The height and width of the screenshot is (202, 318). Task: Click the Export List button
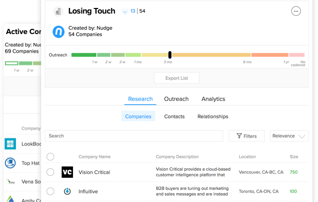tap(177, 78)
